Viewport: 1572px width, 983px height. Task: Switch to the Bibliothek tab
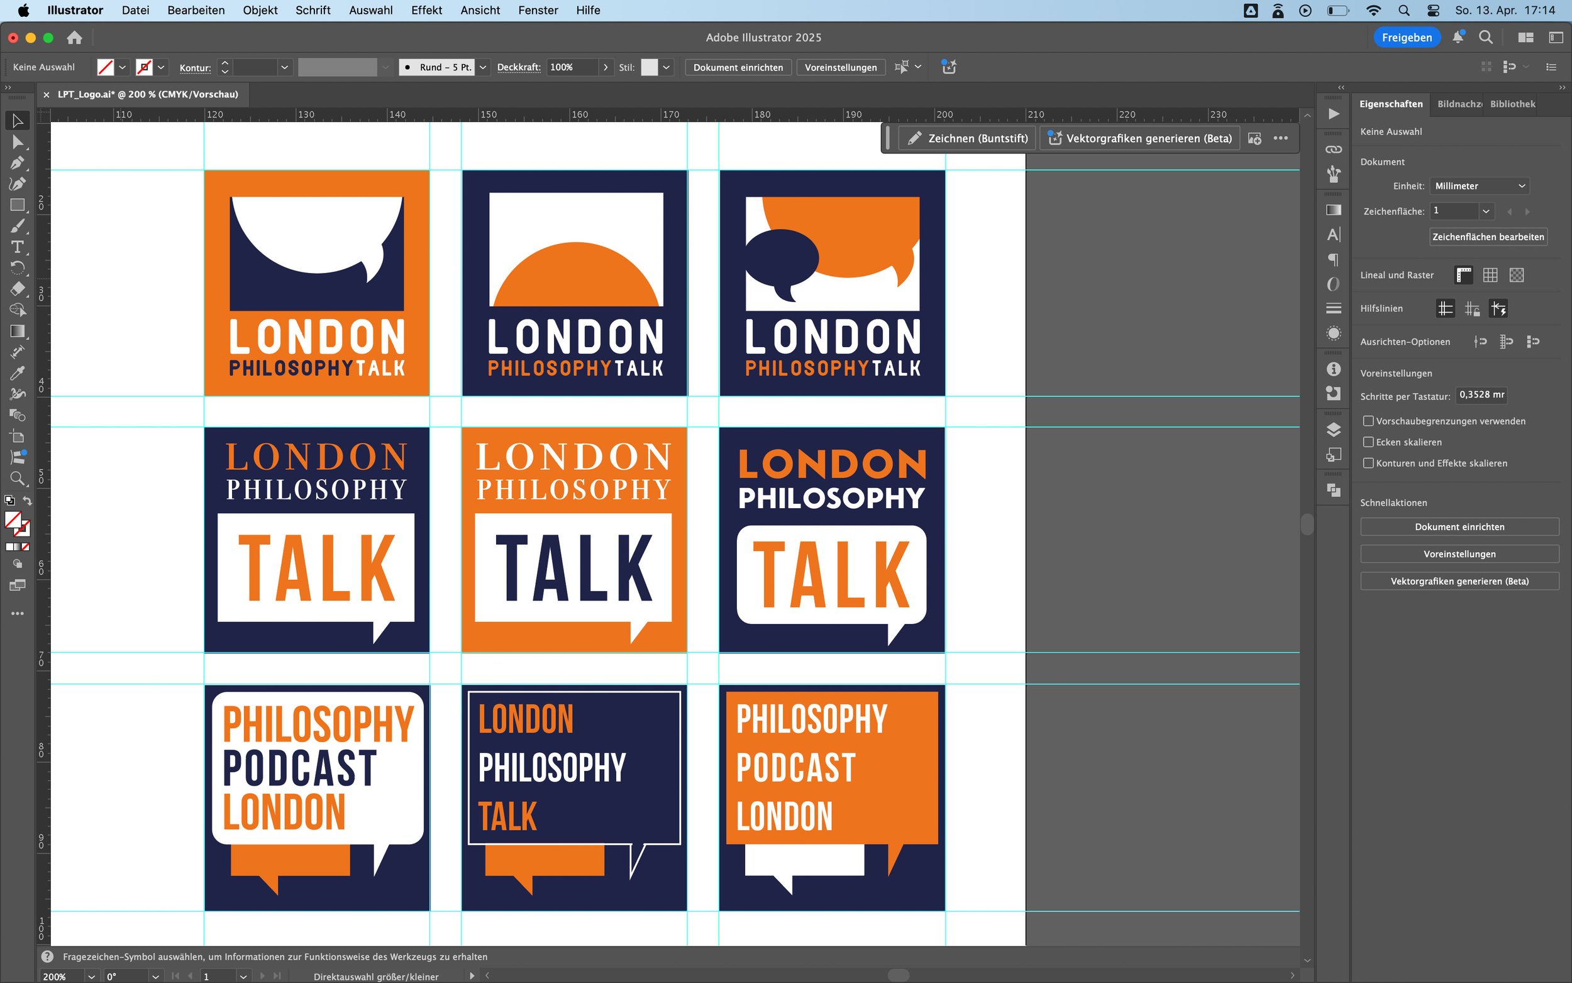click(1512, 104)
